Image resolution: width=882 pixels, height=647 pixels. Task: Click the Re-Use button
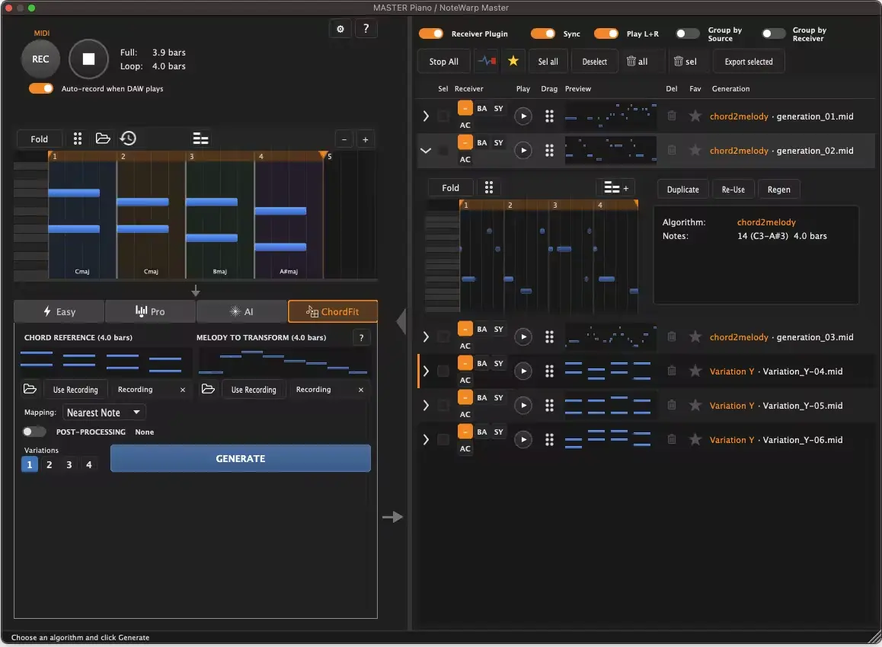tap(733, 190)
